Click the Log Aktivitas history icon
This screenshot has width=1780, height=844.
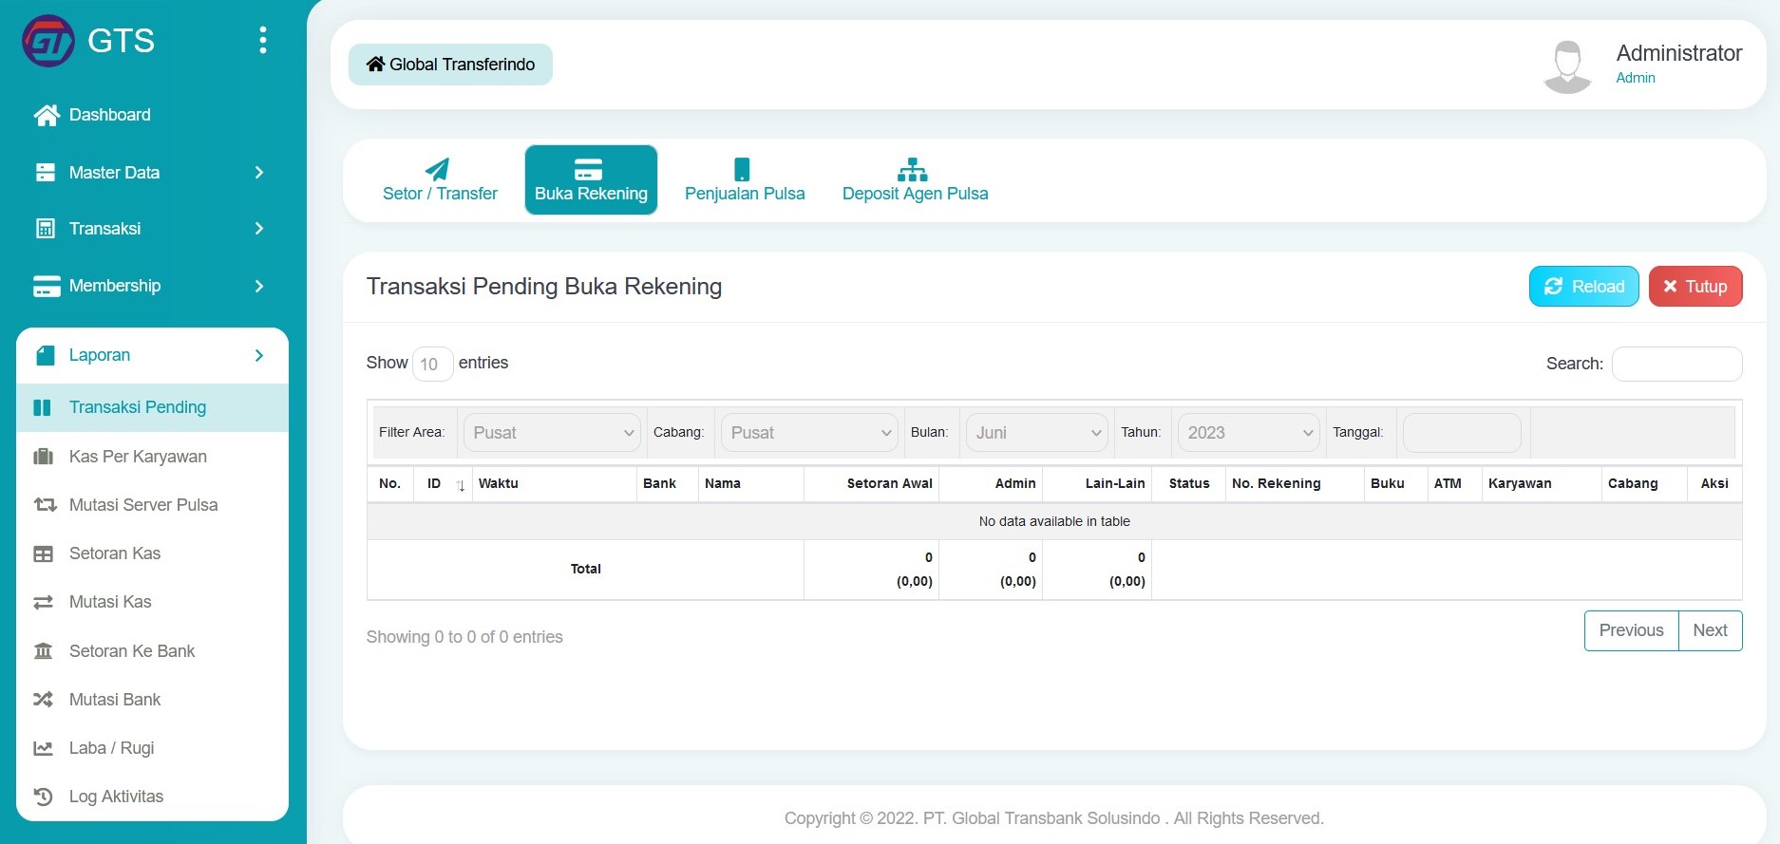pyautogui.click(x=44, y=797)
